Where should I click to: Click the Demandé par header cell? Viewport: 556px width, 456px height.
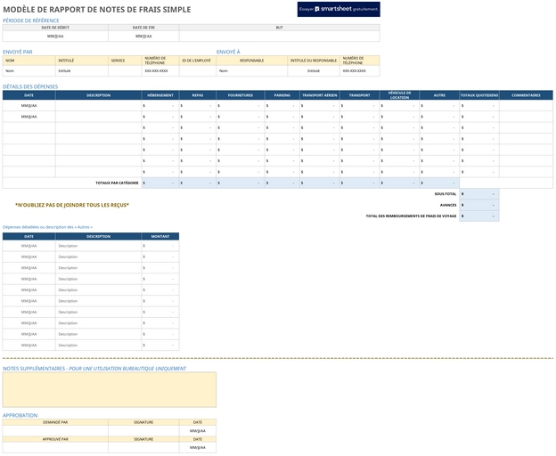[55, 422]
